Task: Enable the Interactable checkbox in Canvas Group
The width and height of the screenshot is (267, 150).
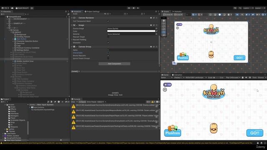Action: 108,53
